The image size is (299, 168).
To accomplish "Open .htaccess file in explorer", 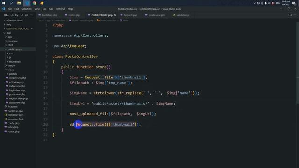I will pyautogui.click(x=13, y=107).
